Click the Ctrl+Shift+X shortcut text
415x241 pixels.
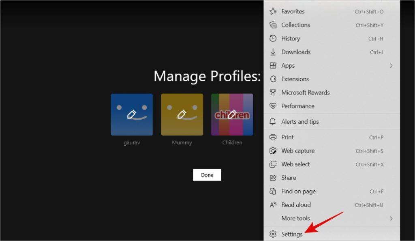[x=370, y=164]
